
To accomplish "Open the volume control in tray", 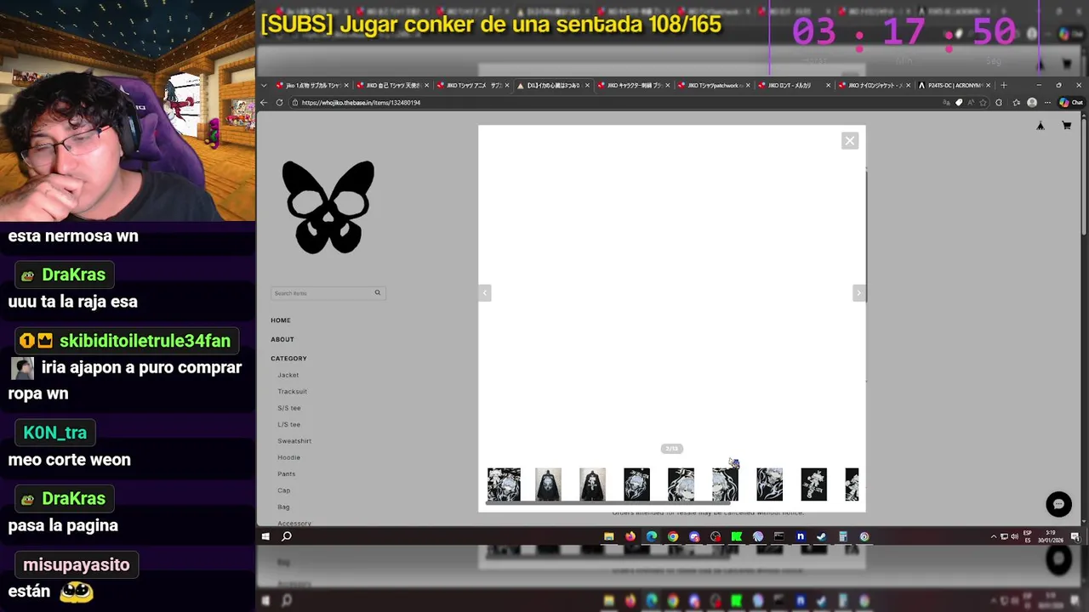I will pyautogui.click(x=1014, y=536).
